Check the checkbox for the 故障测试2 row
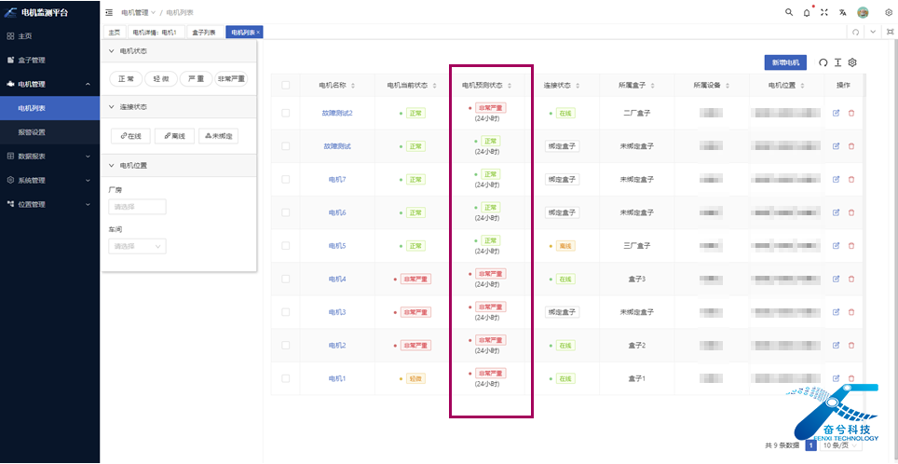Screen dimensions: 898x464 coord(286,113)
